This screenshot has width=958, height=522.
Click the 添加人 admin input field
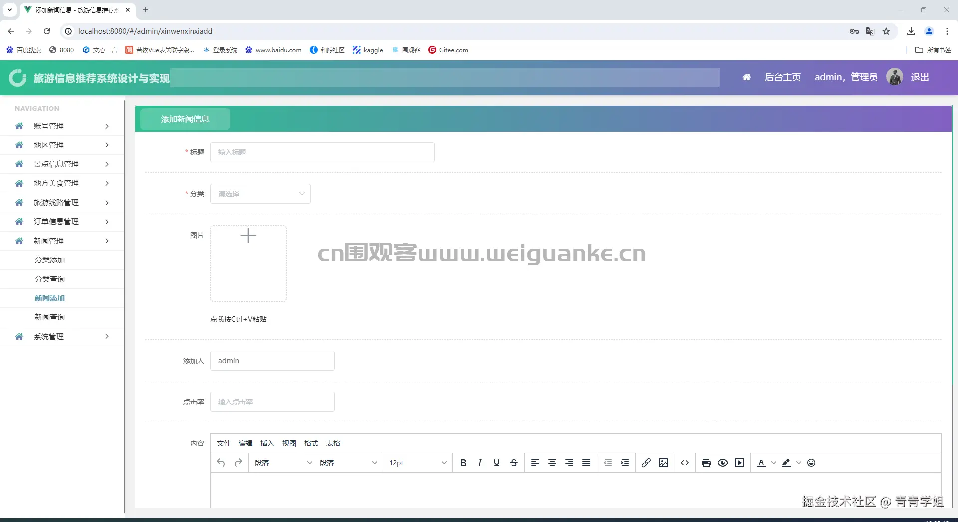[272, 361]
